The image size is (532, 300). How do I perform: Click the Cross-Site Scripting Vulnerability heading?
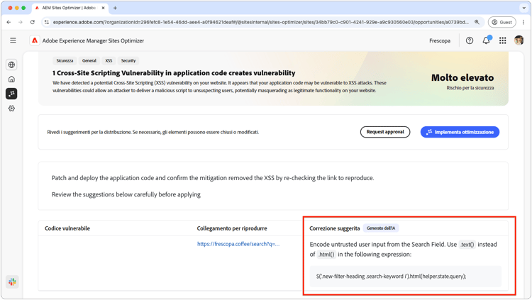point(174,73)
